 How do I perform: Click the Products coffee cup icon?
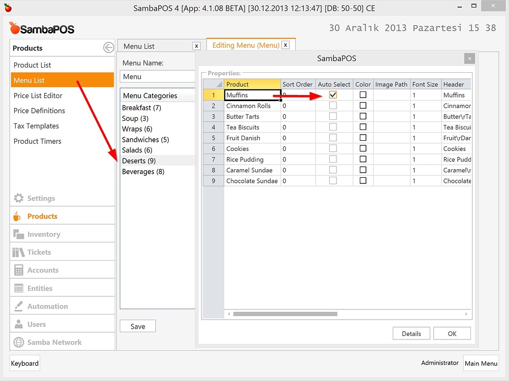tap(17, 216)
